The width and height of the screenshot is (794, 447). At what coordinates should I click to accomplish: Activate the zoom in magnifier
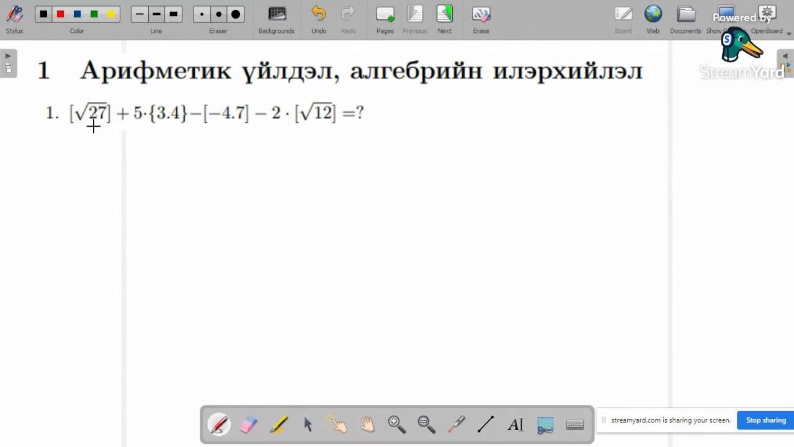(397, 425)
